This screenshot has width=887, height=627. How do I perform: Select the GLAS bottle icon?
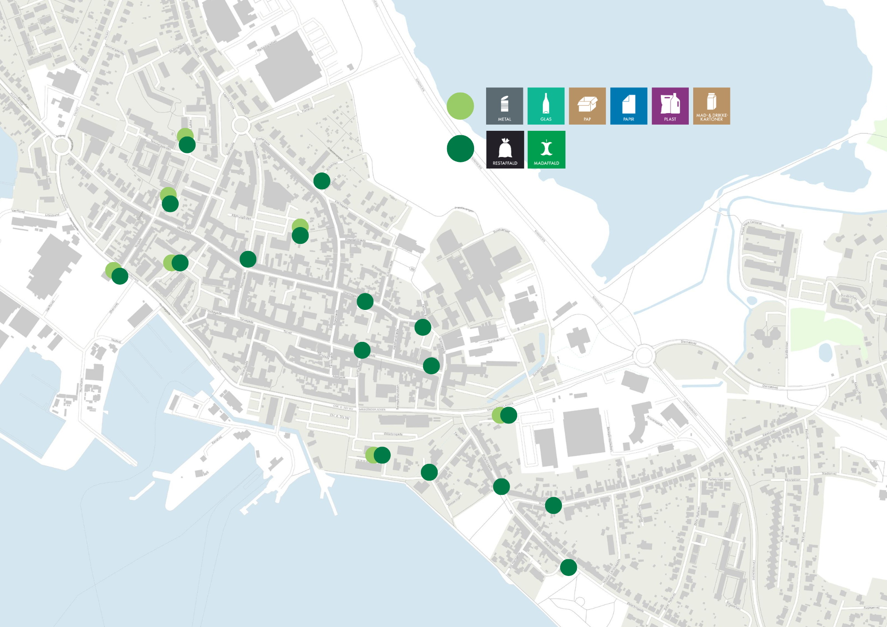546,106
